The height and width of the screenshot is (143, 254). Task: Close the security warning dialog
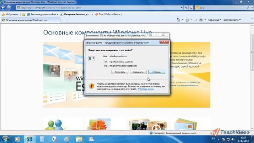click(x=164, y=42)
